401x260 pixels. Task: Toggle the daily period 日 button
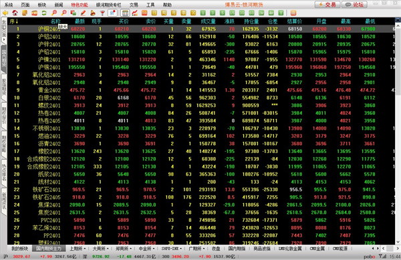coord(154,13)
